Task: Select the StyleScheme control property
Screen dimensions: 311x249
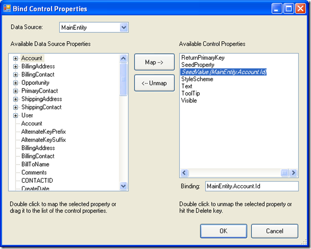Action: click(197, 79)
